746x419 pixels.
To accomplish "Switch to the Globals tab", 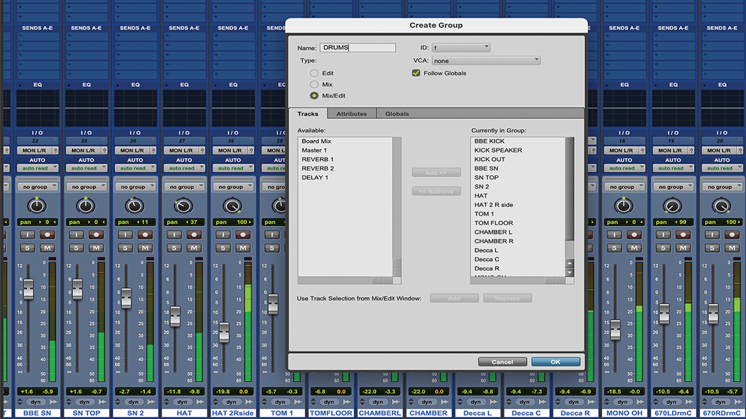I will coord(396,113).
